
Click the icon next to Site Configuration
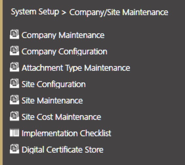click(14, 83)
